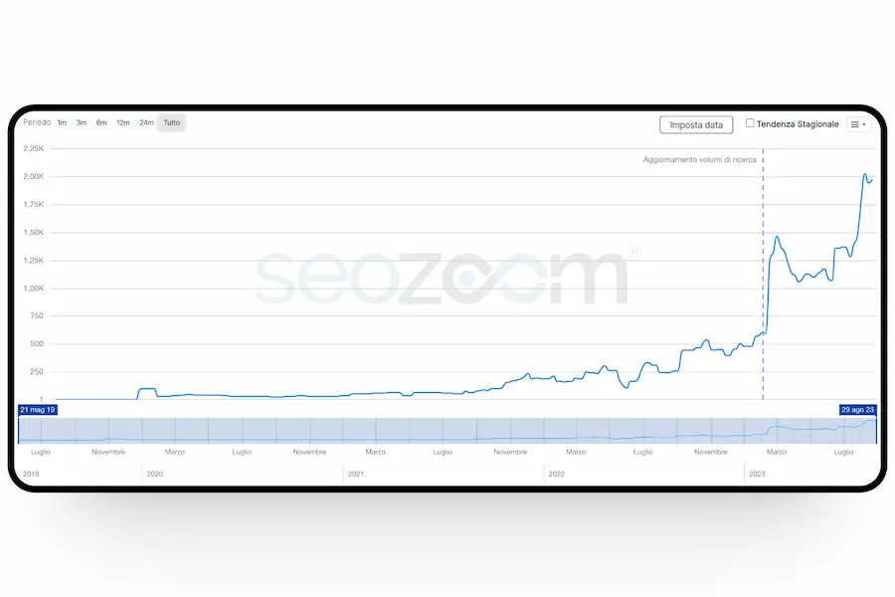
Task: Open the chart hamburger export menu
Action: [x=858, y=124]
